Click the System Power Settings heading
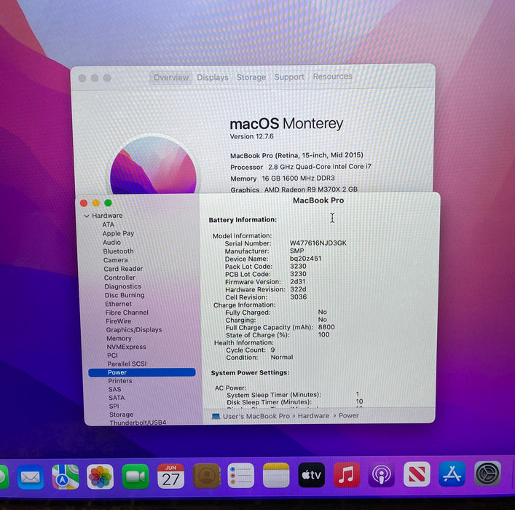Image resolution: width=515 pixels, height=510 pixels. [250, 372]
